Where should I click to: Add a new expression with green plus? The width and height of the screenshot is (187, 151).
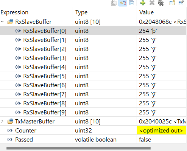[x=143, y=3]
